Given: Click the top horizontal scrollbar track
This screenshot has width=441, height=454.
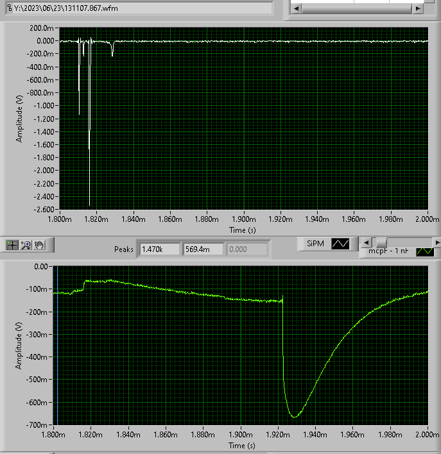Looking at the screenshot, I should [357, 9].
